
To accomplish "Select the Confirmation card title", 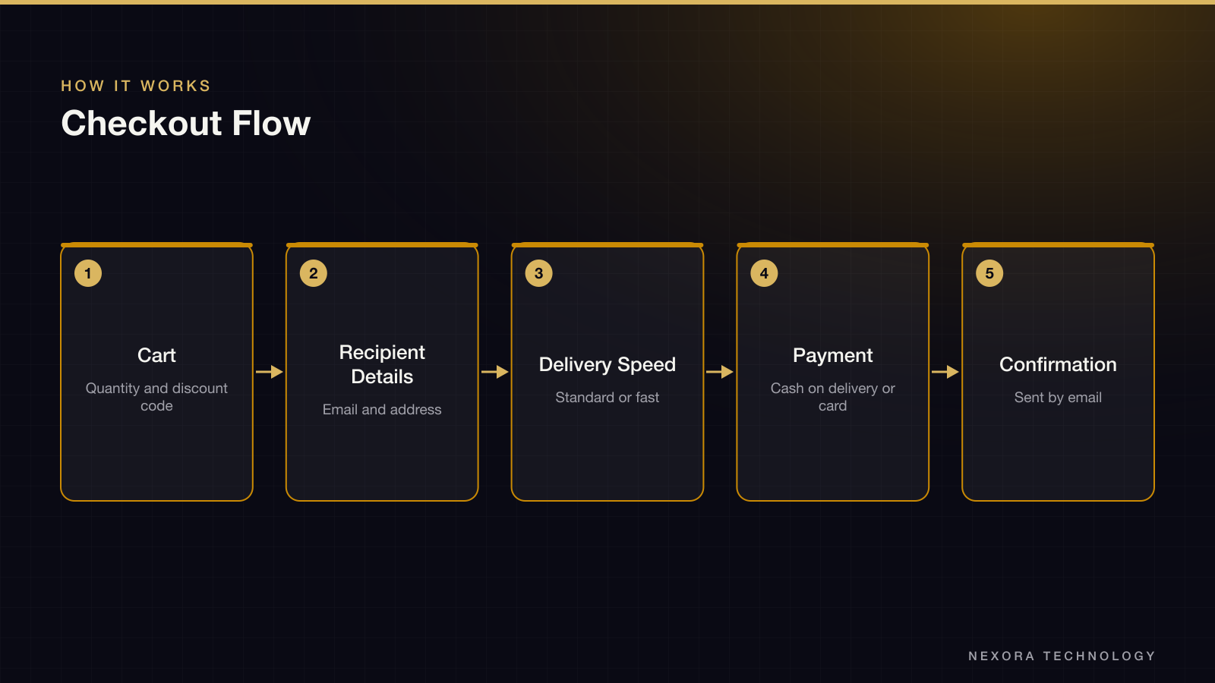I will tap(1058, 364).
